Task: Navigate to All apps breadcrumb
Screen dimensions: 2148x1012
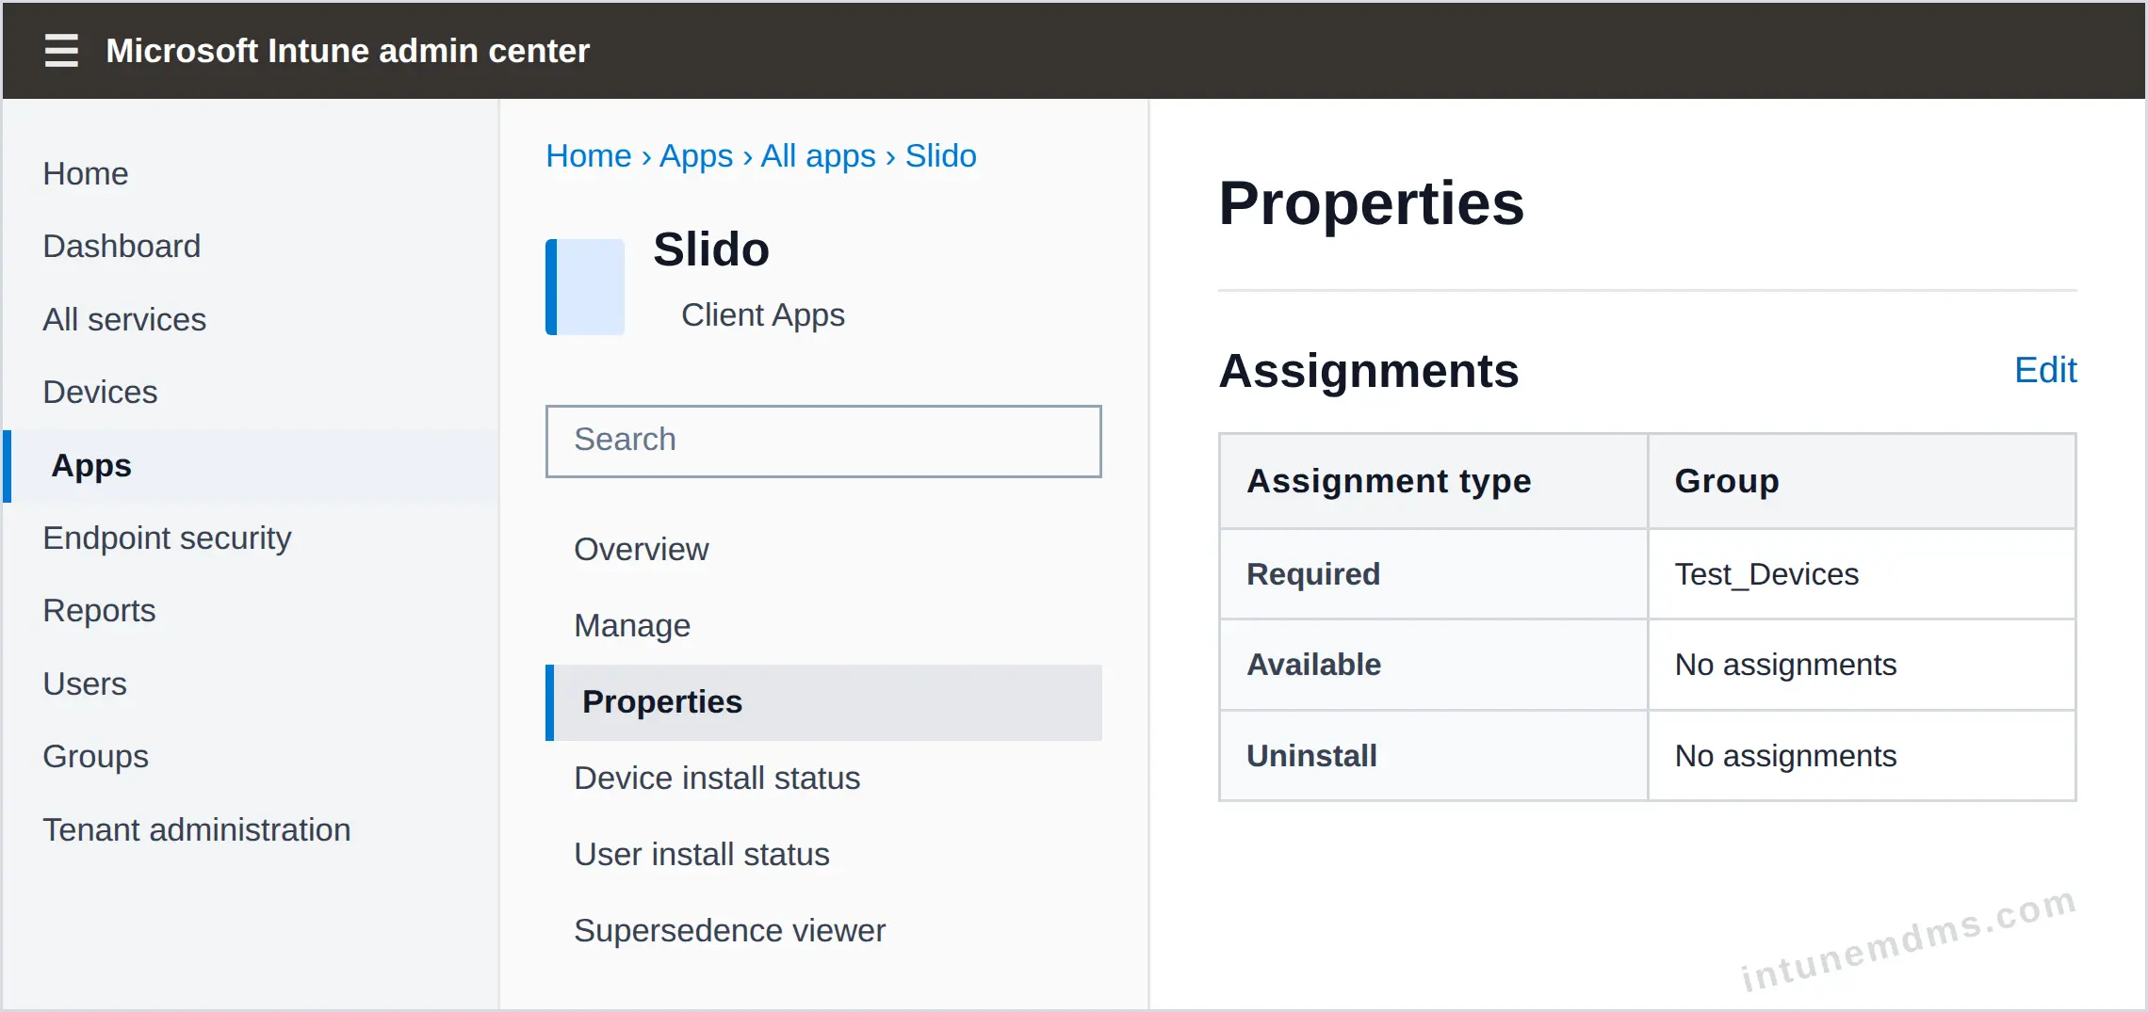Action: 818,156
